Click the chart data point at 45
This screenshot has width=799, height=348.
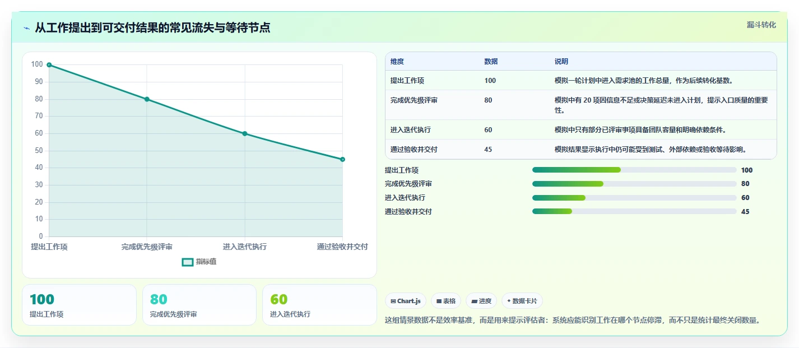(x=342, y=159)
